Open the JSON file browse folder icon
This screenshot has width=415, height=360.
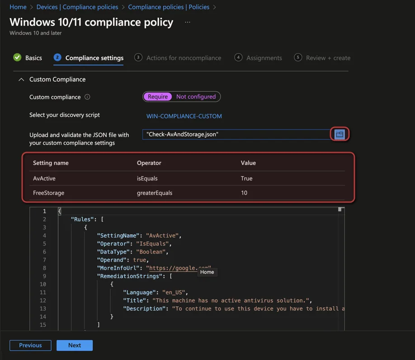(x=340, y=134)
